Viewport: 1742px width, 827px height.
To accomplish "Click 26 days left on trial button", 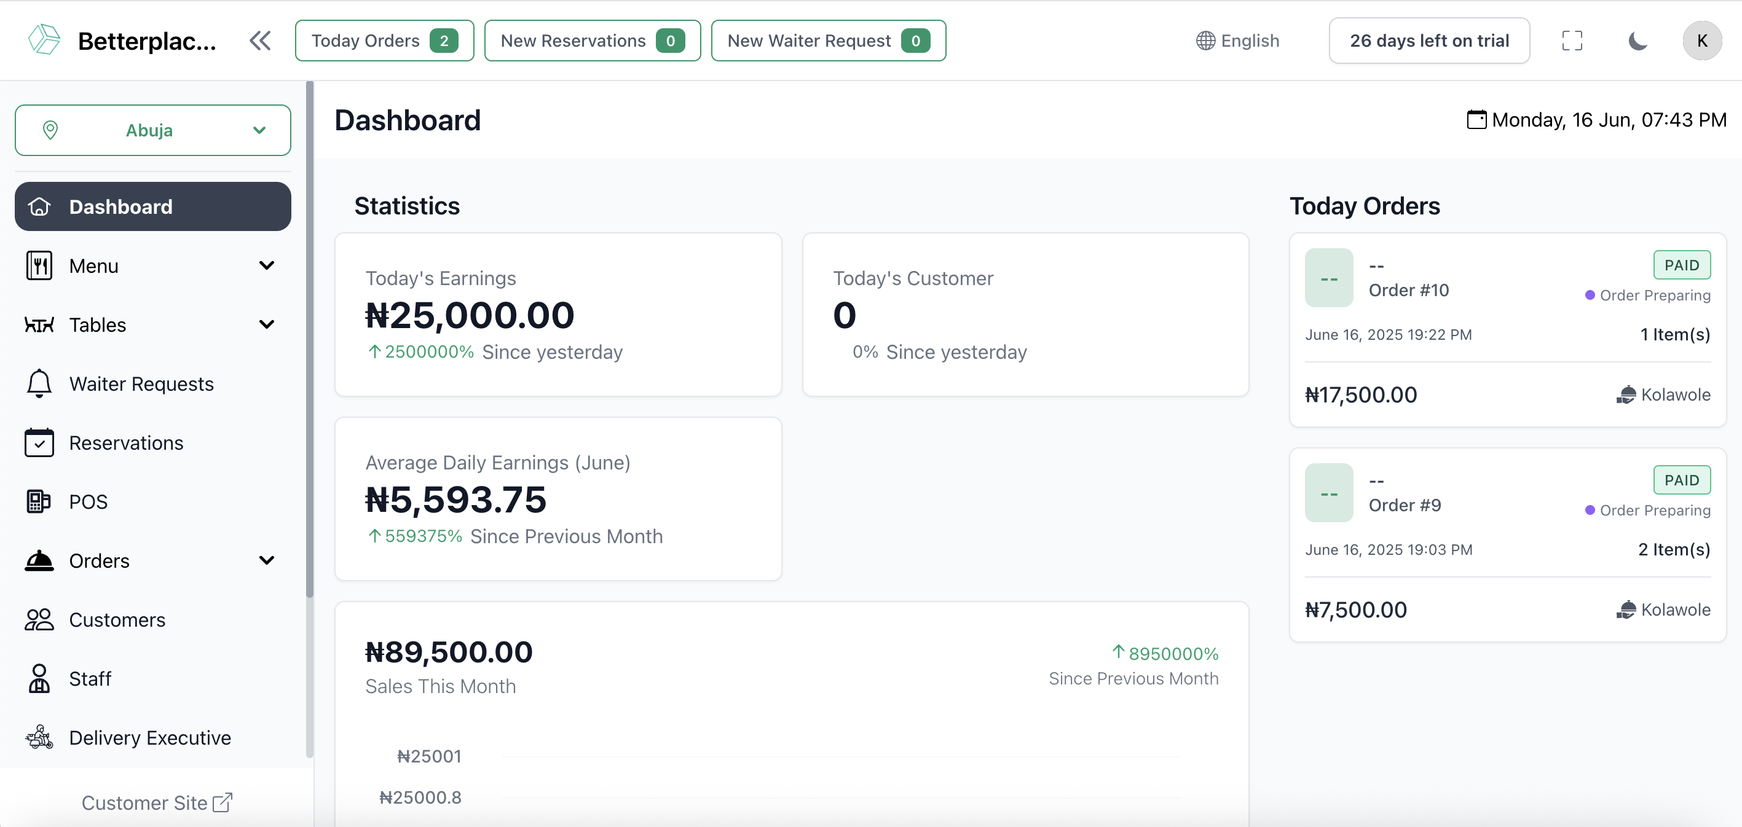I will coord(1429,41).
